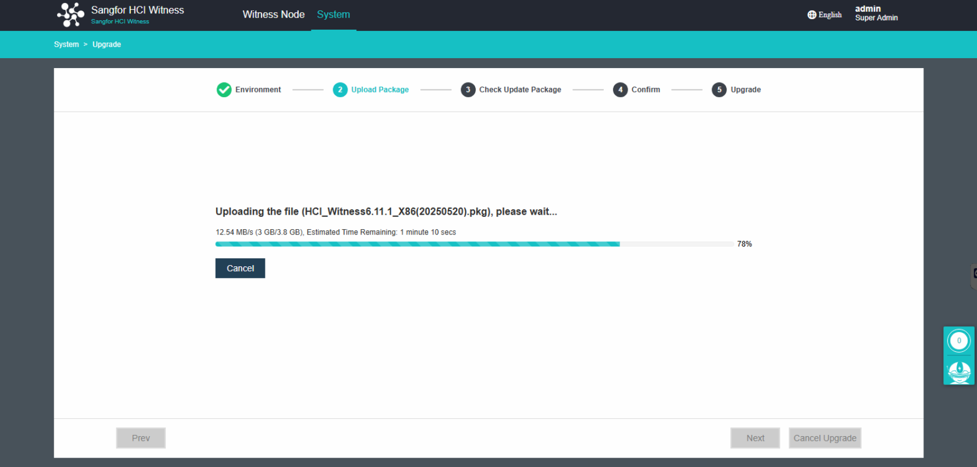Screen dimensions: 977x467
Task: Click the Upgrade step label in wizard
Action: pyautogui.click(x=746, y=90)
